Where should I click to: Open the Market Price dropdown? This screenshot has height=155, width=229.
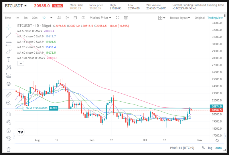click(x=100, y=18)
